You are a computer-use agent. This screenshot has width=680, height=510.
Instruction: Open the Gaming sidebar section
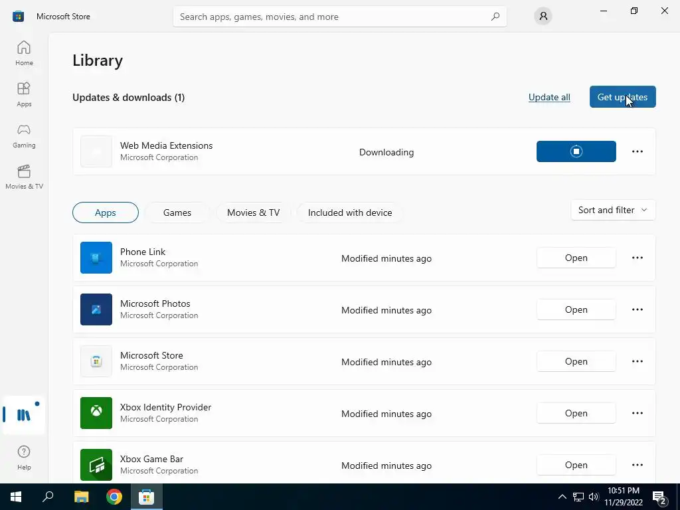(x=24, y=135)
